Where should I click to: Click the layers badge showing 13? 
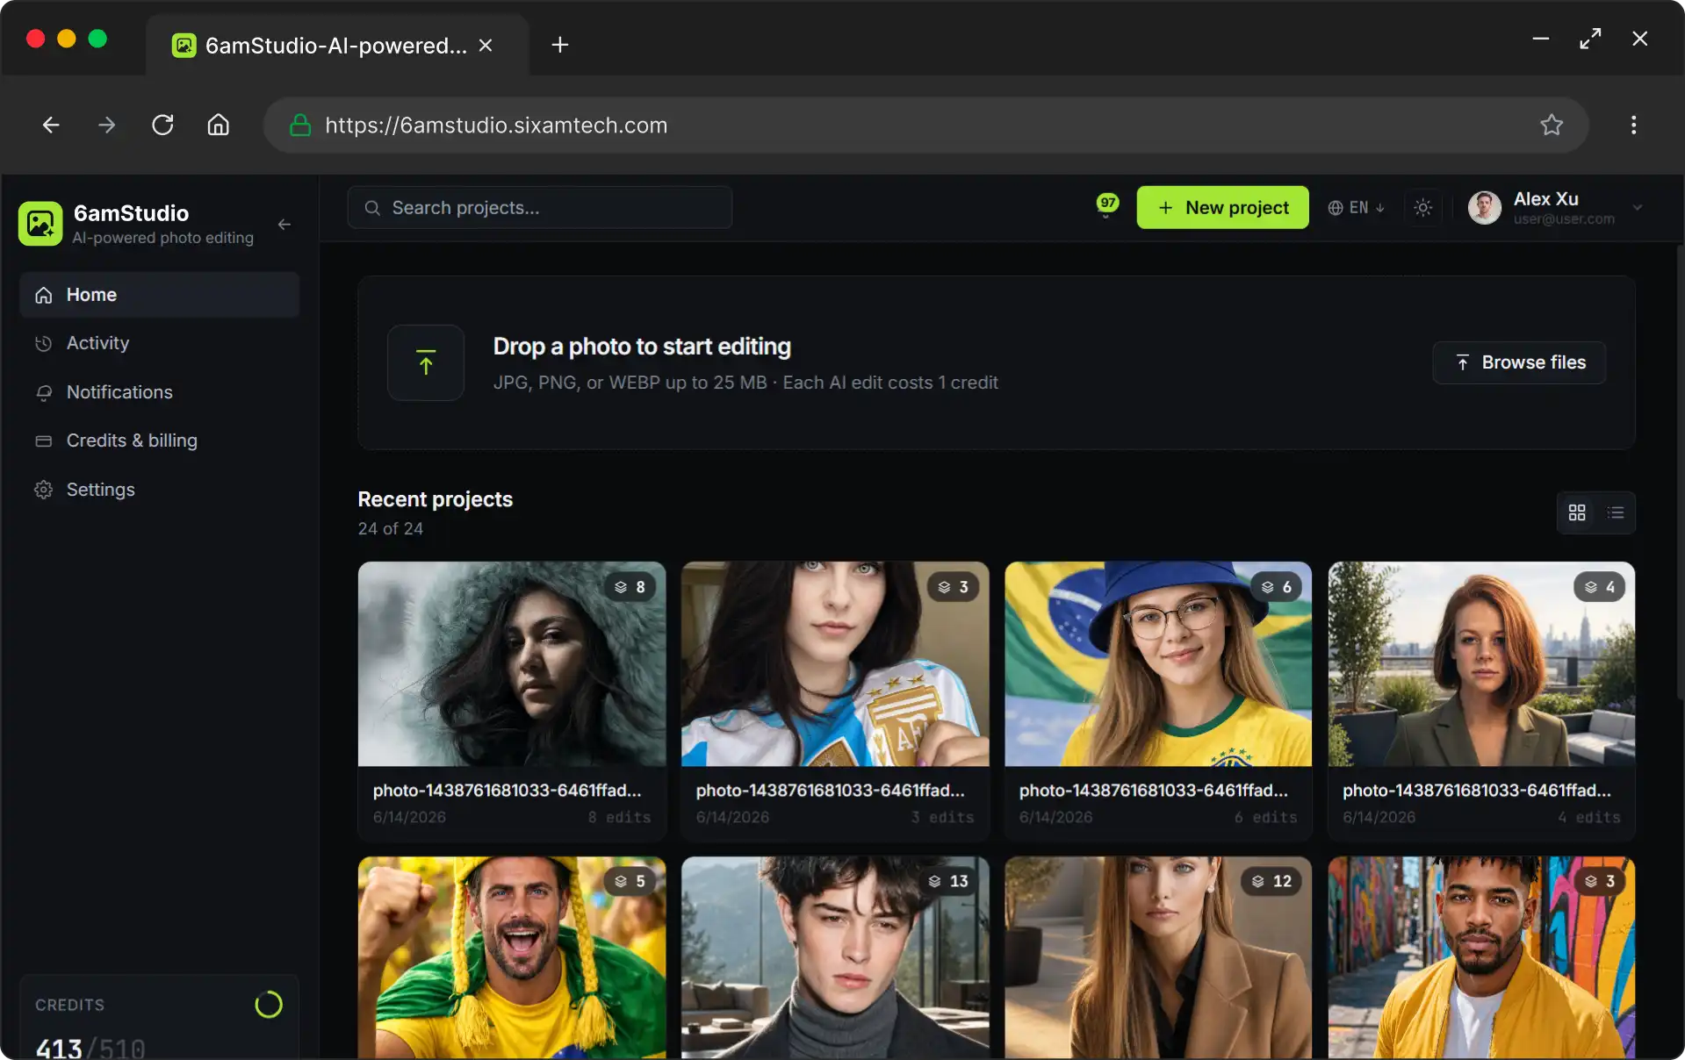(948, 881)
